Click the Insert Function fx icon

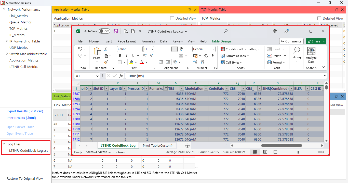click(121, 76)
